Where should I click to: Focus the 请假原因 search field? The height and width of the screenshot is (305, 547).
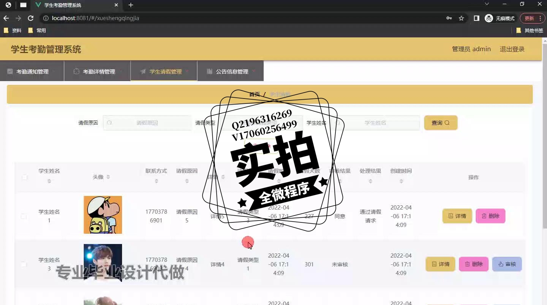[x=147, y=123]
